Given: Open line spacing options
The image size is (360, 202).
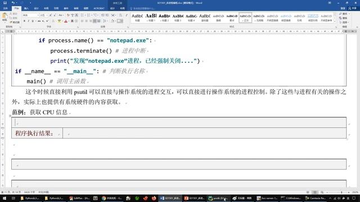Looking at the screenshot, I should click(x=105, y=21).
